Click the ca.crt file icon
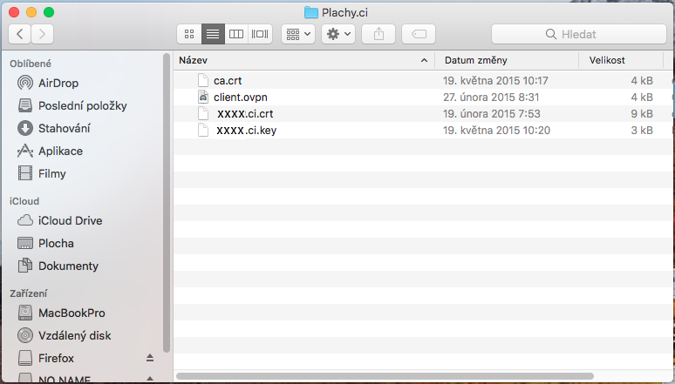 [202, 80]
